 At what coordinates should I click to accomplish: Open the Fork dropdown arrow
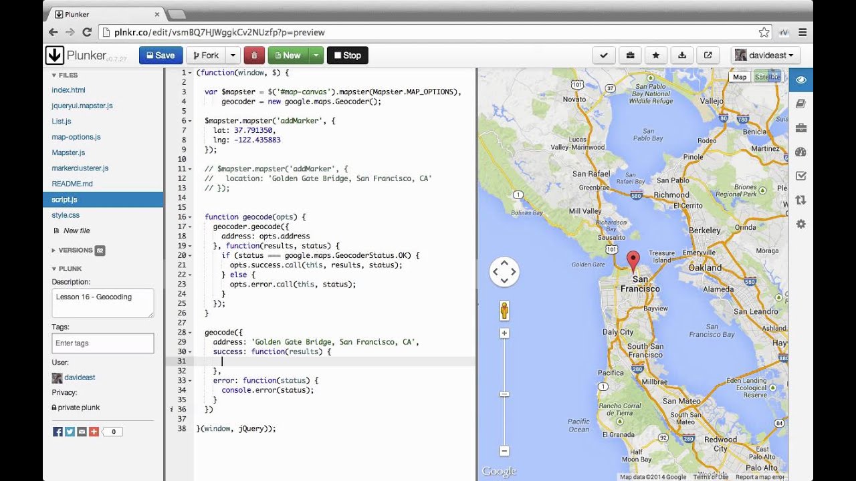pyautogui.click(x=233, y=55)
